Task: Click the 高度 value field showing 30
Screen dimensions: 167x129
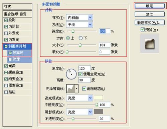Action: (x=85, y=80)
